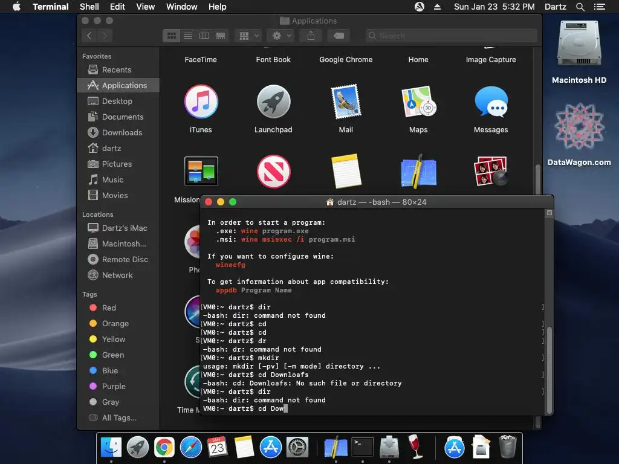Select Remote Disc under Locations
Screen dimensions: 619x464
(x=118, y=260)
